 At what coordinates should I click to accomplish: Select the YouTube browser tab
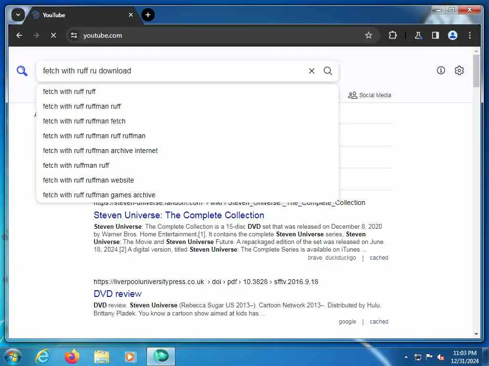click(82, 15)
